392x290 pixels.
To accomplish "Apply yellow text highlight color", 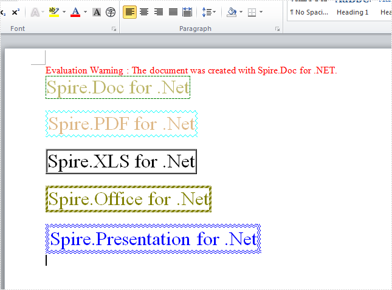I will click(x=54, y=12).
